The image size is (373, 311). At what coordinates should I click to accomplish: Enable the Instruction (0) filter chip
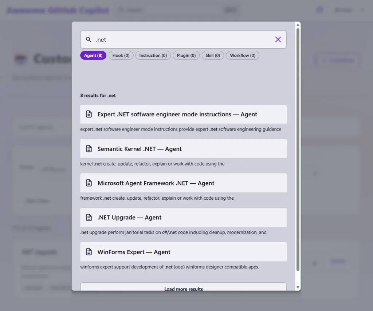click(x=153, y=55)
